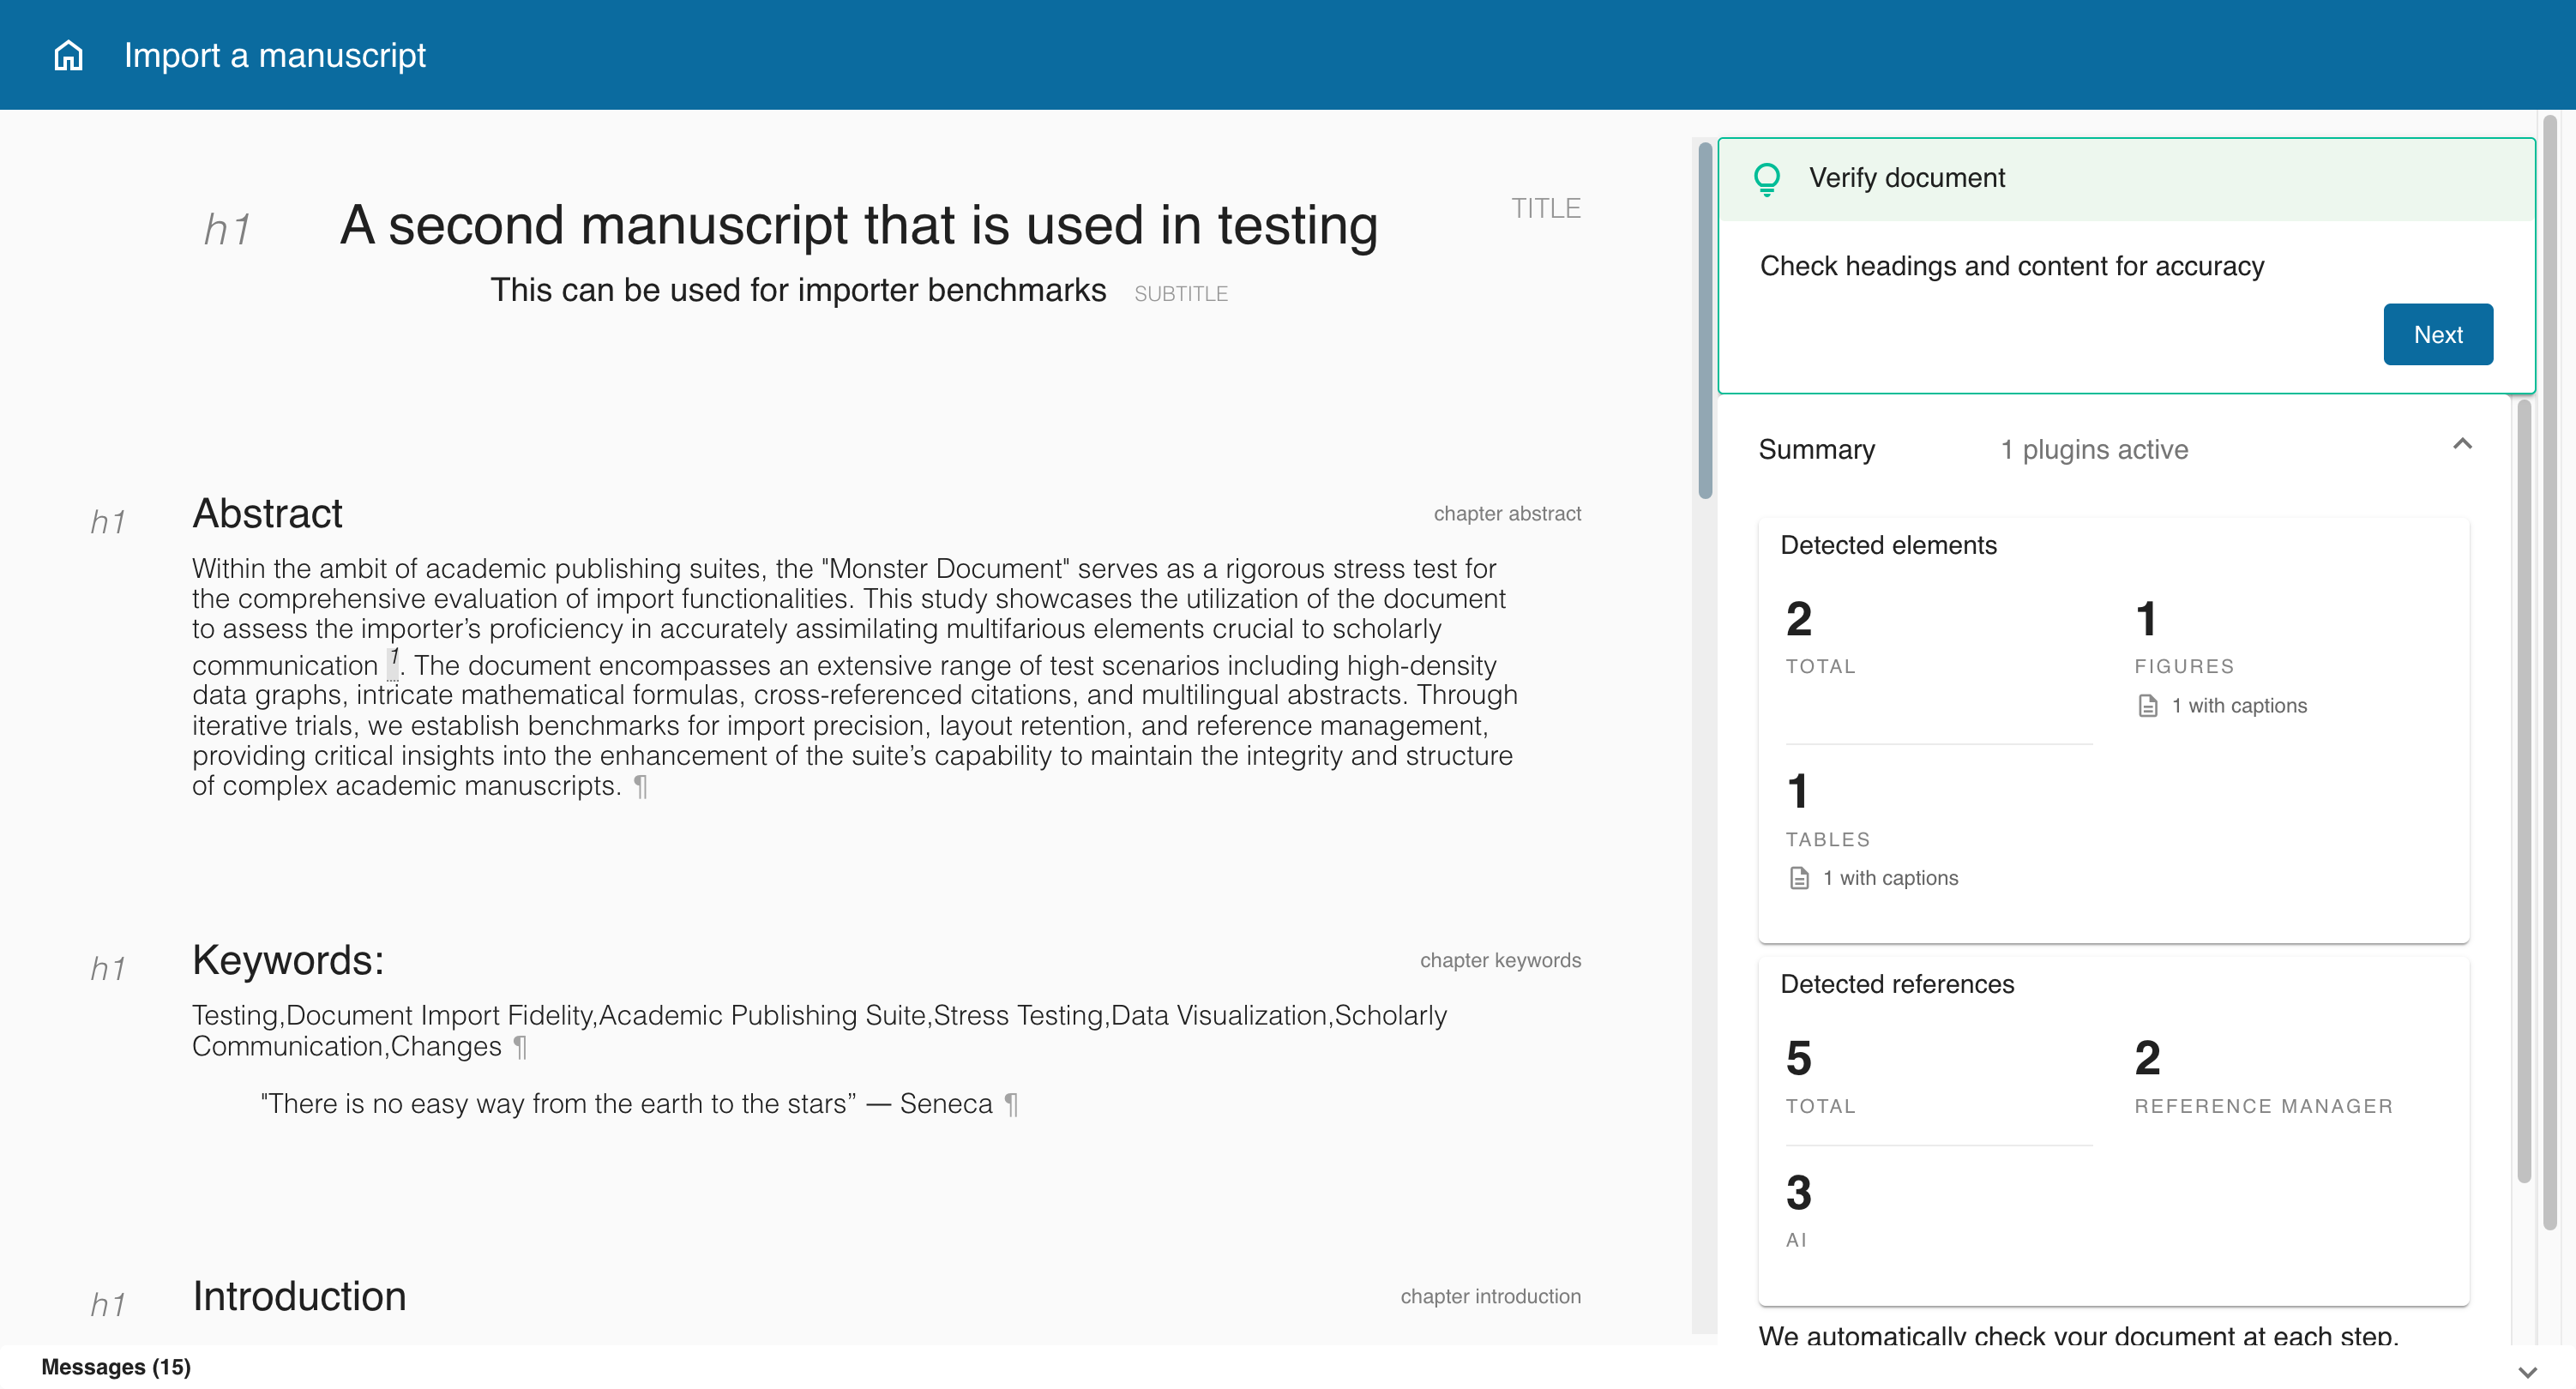Click the h1 marker beside the Keywords heading

[110, 967]
